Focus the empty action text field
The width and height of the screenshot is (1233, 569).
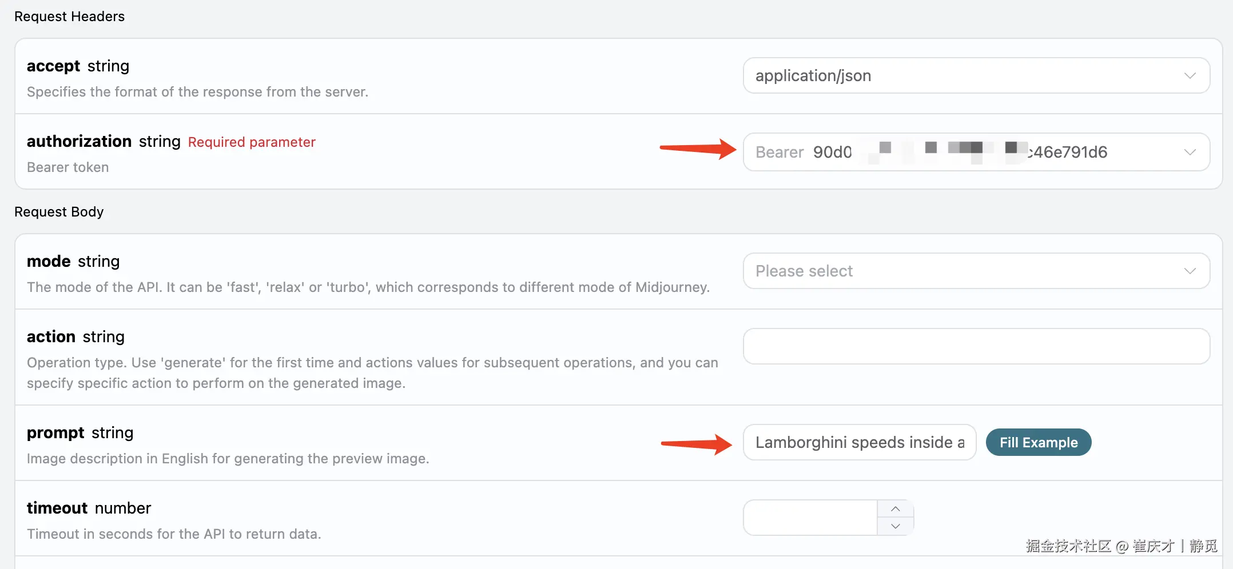pyautogui.click(x=976, y=346)
